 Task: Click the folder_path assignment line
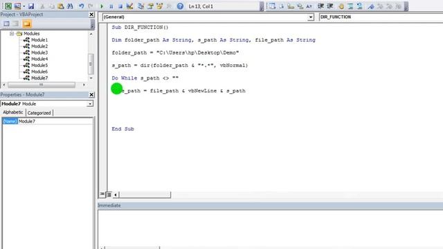(175, 53)
